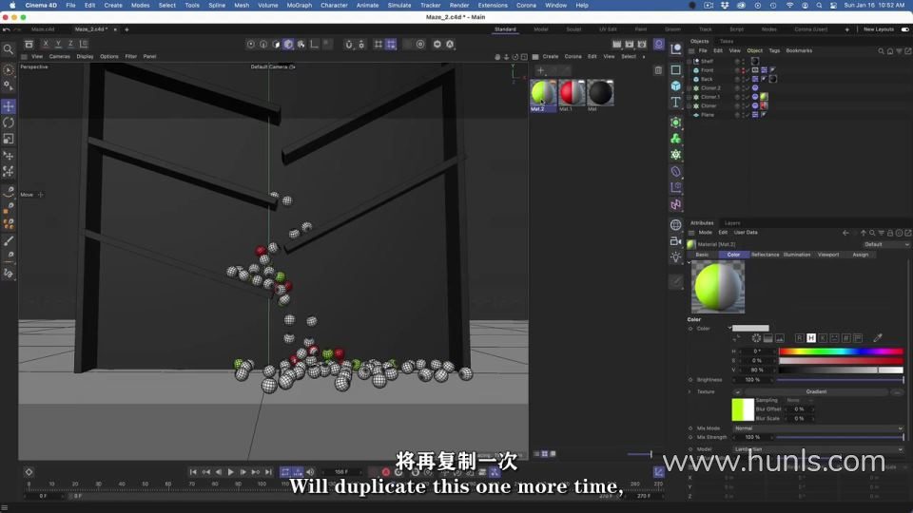
Task: Select the Mat.1 red material thumbnail
Action: pos(572,92)
